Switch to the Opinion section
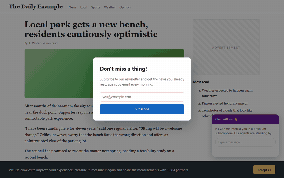The width and height of the screenshot is (284, 178). pos(125,7)
